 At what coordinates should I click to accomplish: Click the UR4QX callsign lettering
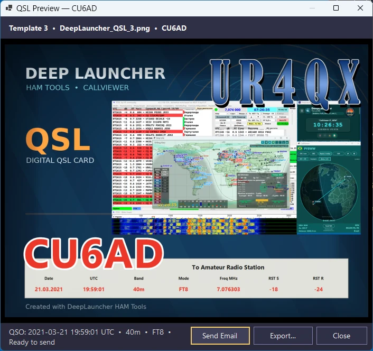click(x=285, y=83)
